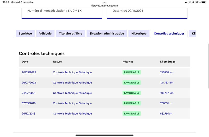
Task: Open the Synthèse tab
Action: 25,34
